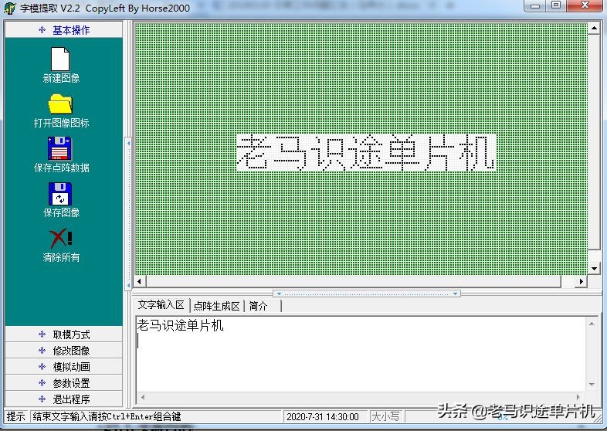Click the 清除所有 red X icon
Image resolution: width=607 pixels, height=431 pixels.
coord(61,238)
